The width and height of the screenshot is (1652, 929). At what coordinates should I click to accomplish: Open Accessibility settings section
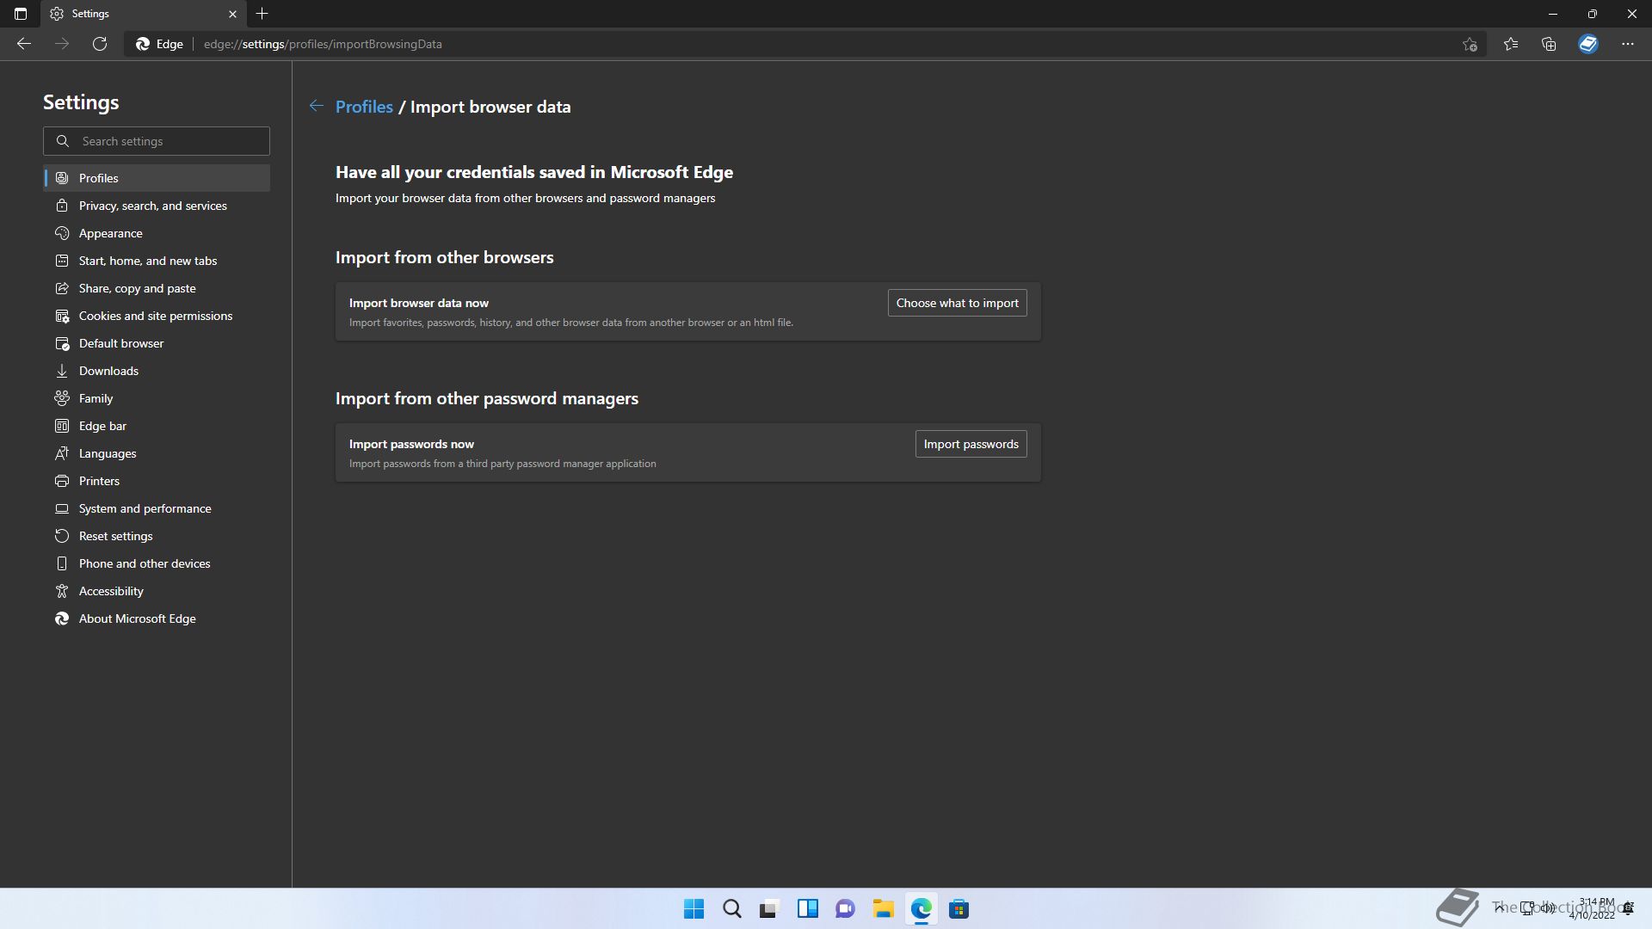click(x=157, y=591)
